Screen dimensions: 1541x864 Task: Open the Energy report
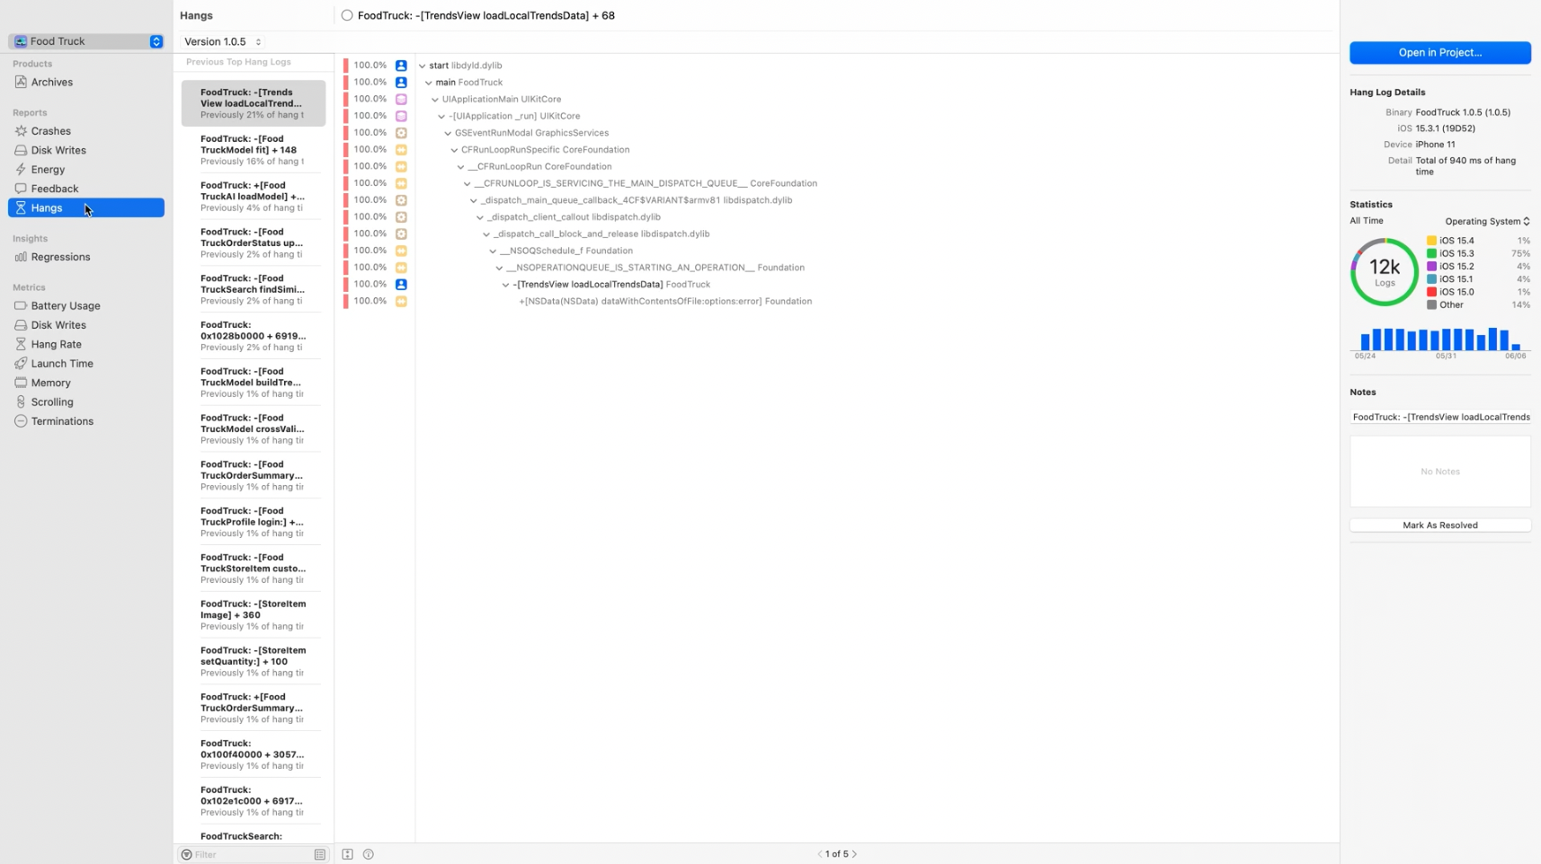click(86, 169)
